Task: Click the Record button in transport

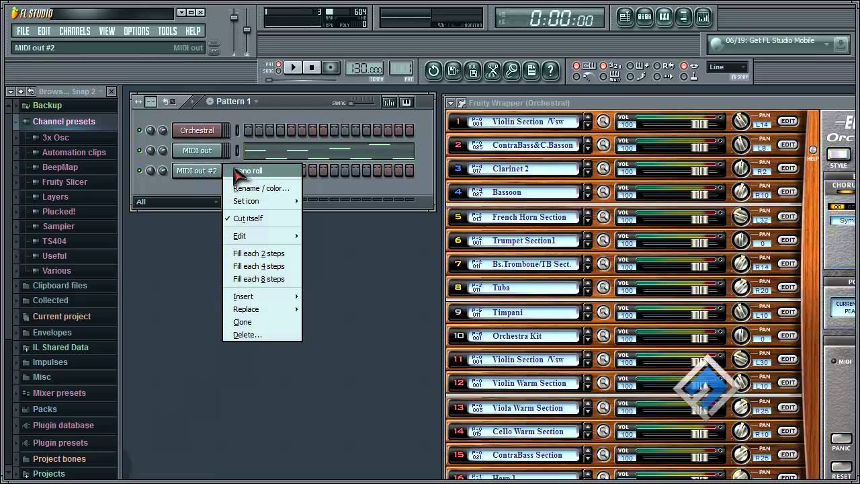Action: point(331,67)
